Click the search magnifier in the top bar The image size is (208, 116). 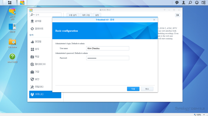(x=190, y=2)
